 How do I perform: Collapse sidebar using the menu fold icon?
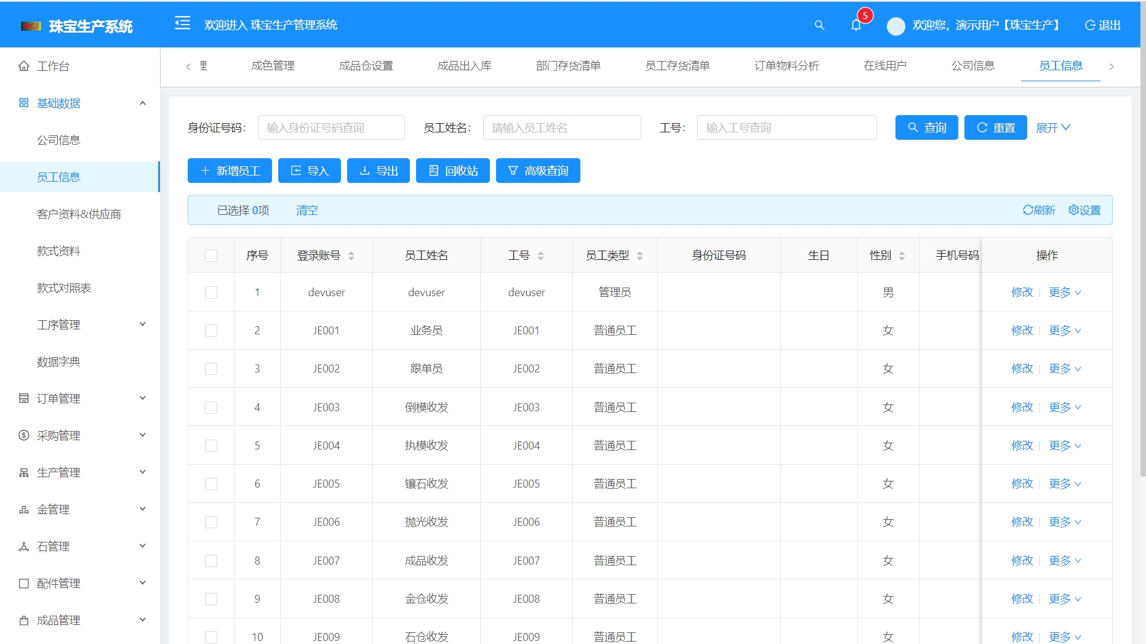(x=183, y=24)
